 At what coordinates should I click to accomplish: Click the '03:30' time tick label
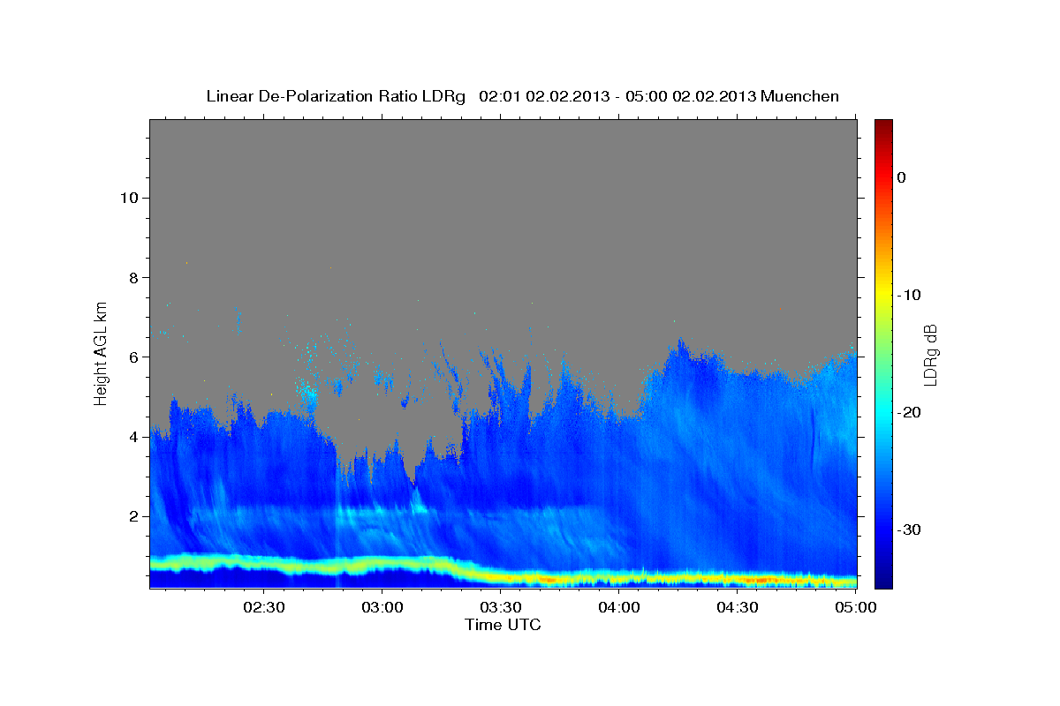[x=501, y=608]
